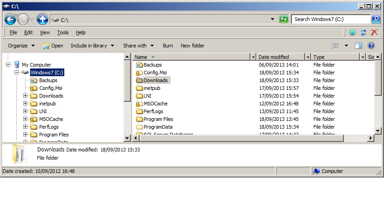Click LNI folder icon in file list
The image size is (384, 219).
click(x=140, y=96)
